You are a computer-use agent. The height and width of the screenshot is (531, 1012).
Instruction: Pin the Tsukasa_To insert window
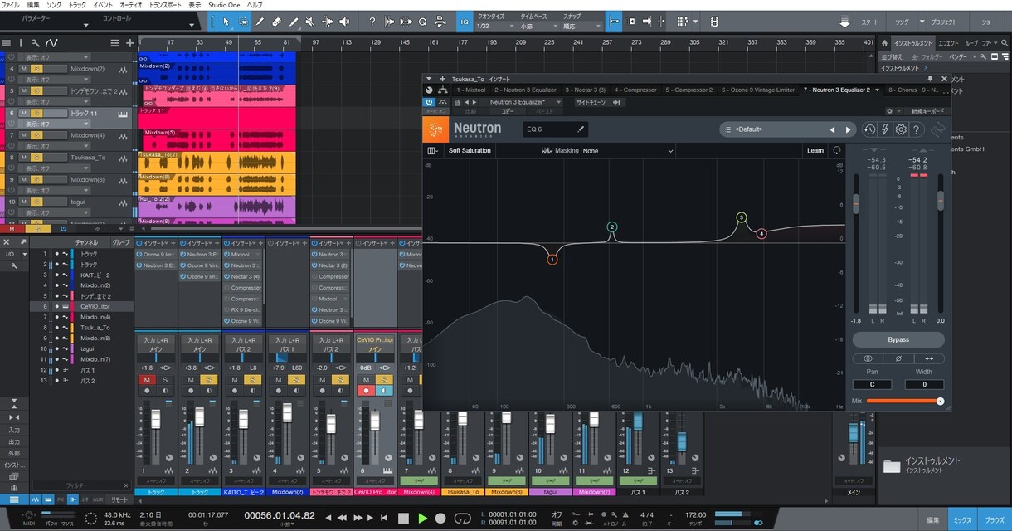931,79
